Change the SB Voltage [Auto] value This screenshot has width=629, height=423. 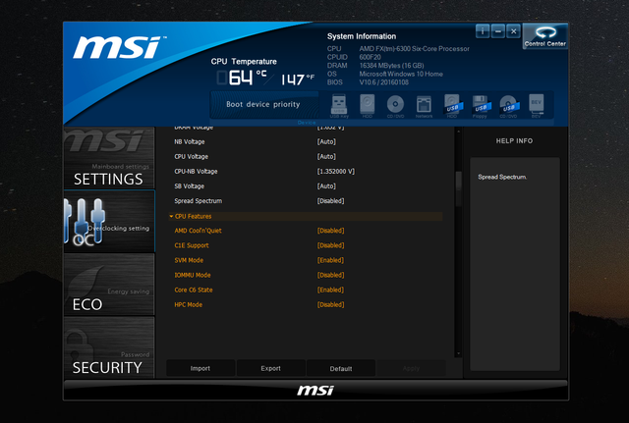pyautogui.click(x=326, y=186)
